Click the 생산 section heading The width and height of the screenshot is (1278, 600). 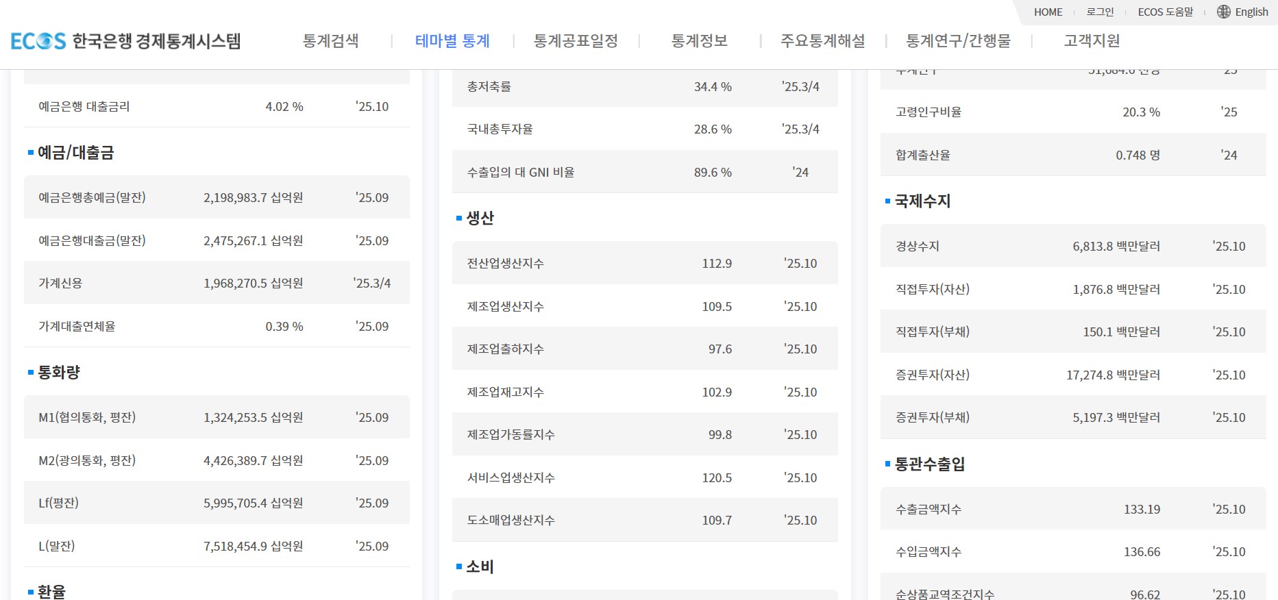click(480, 218)
